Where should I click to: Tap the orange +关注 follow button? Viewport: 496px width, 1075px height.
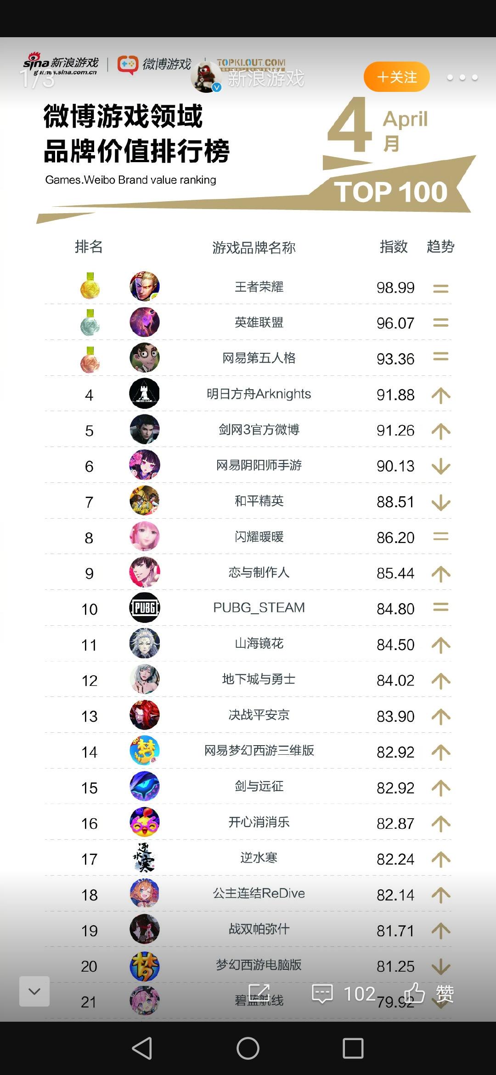point(397,77)
